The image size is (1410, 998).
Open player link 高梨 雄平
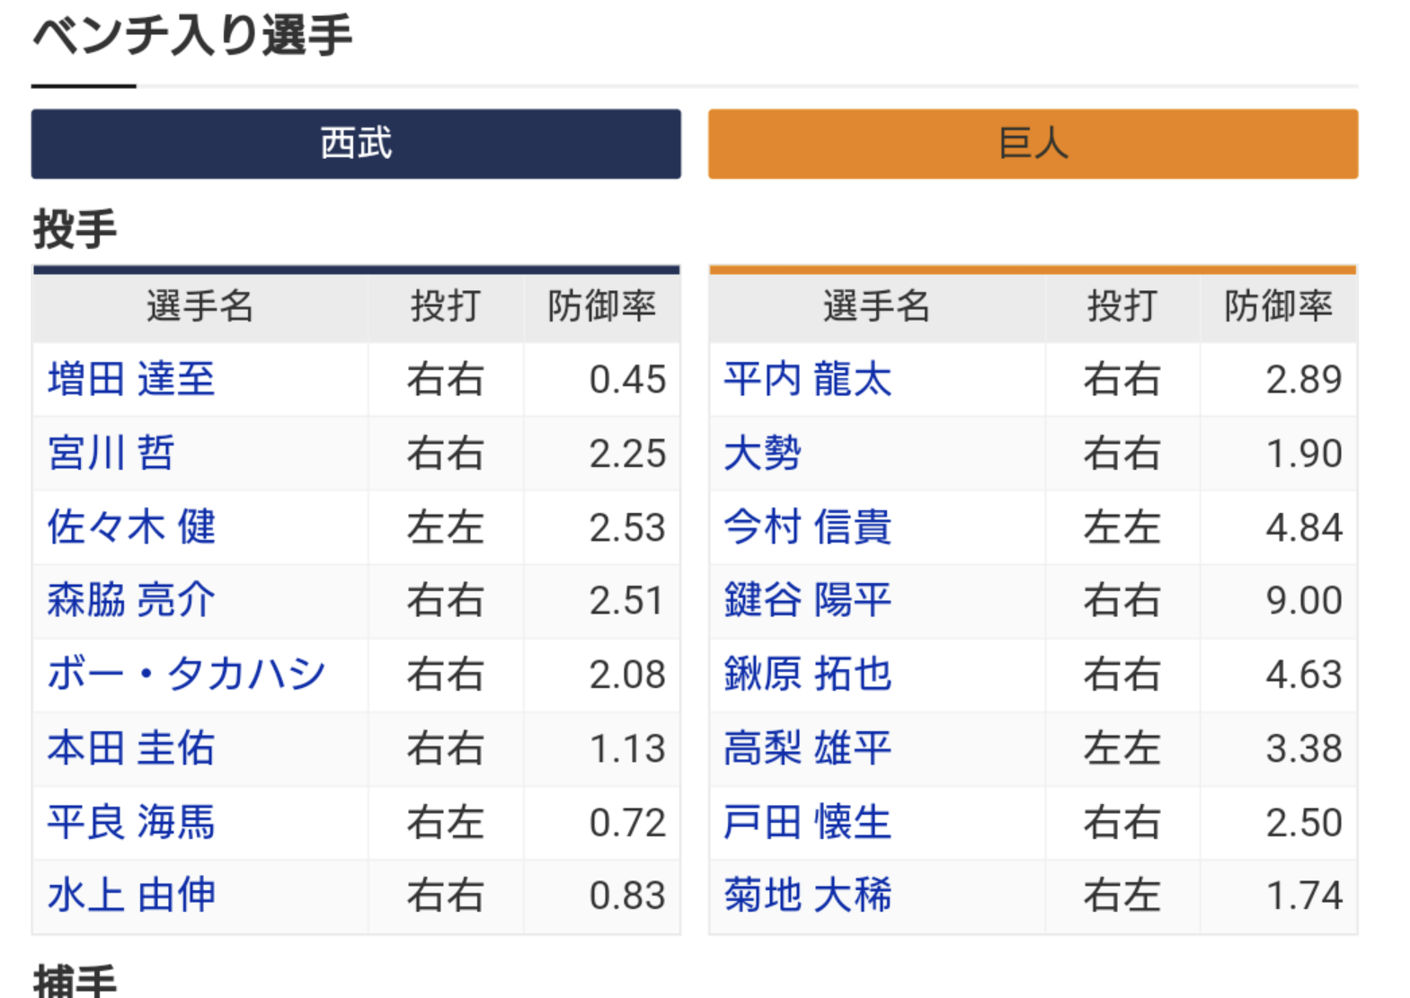[x=808, y=748]
